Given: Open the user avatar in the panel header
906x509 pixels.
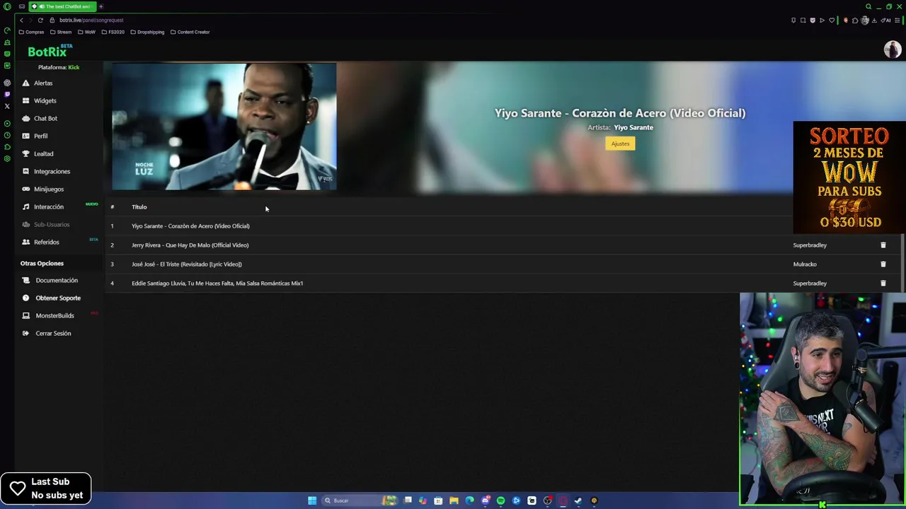Looking at the screenshot, I should click(x=892, y=49).
